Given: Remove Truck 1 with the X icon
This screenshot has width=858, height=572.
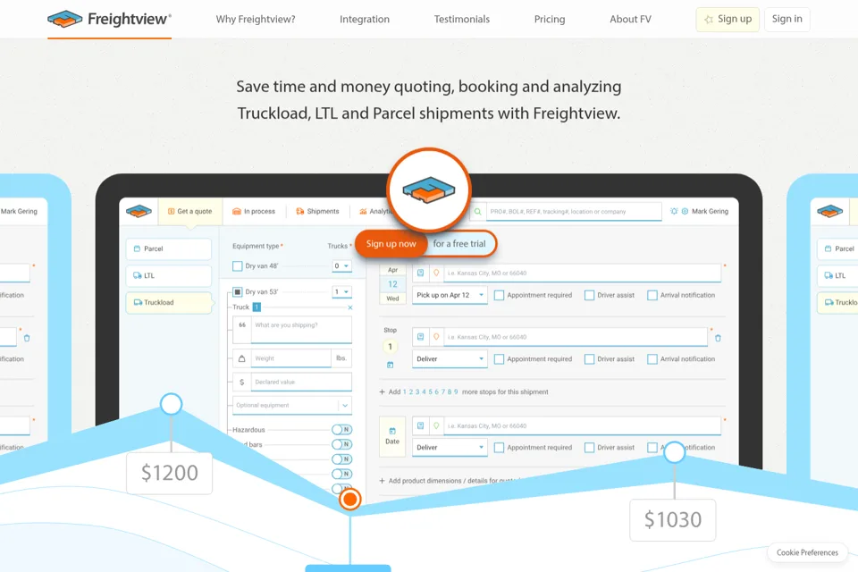Looking at the screenshot, I should tap(350, 307).
